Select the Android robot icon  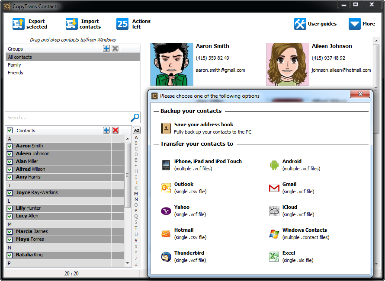pyautogui.click(x=274, y=165)
